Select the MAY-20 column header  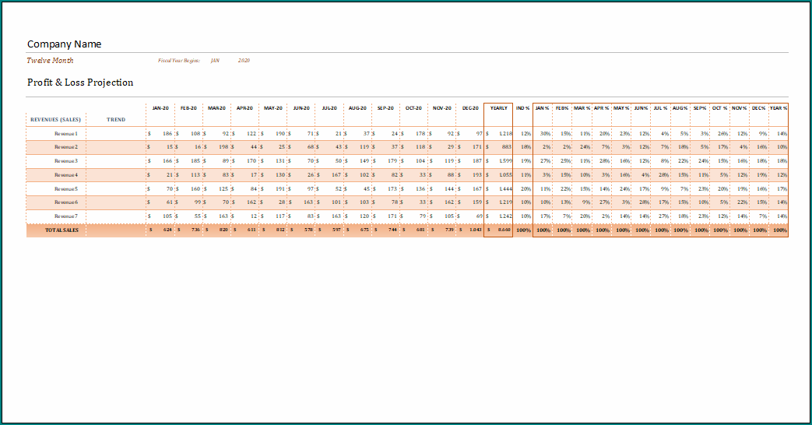(273, 108)
